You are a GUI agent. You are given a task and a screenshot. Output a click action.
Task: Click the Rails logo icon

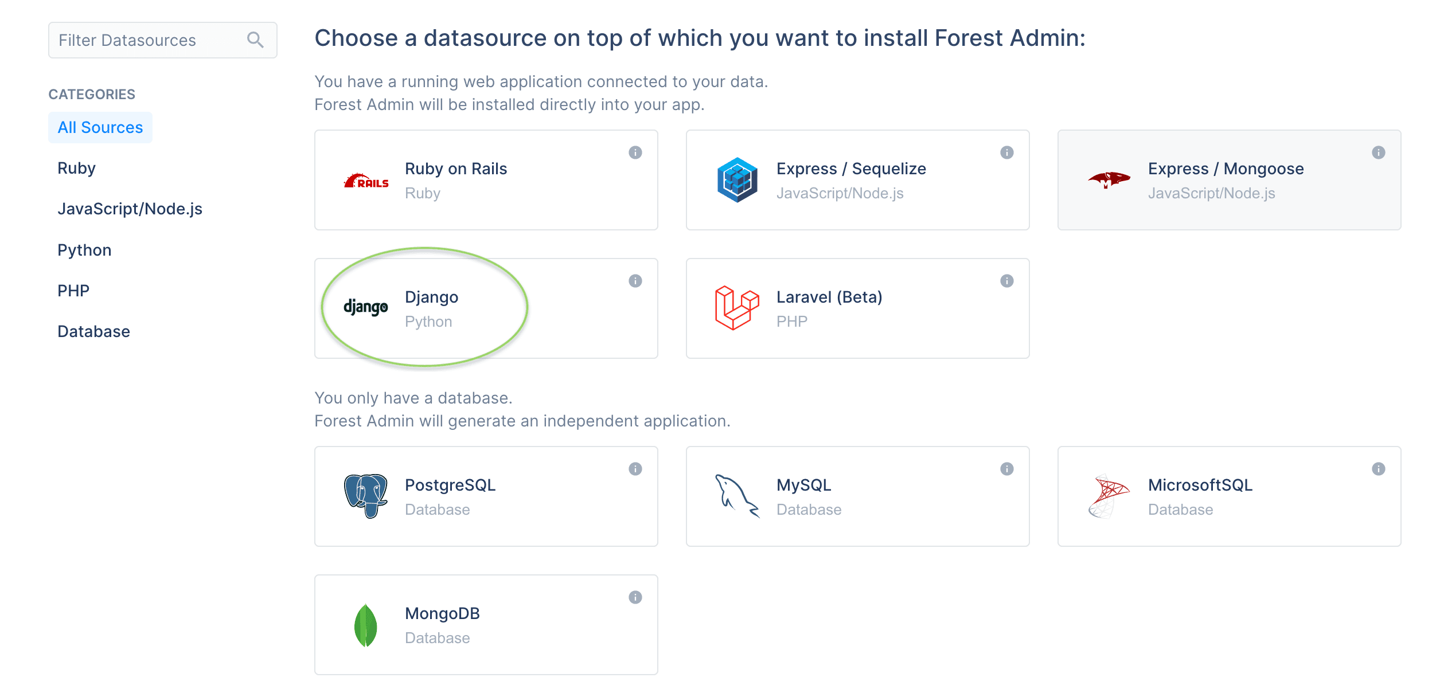[366, 181]
